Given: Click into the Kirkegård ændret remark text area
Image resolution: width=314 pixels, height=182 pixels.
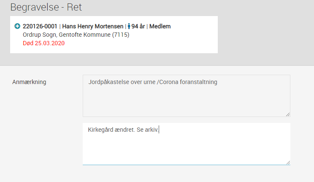Looking at the screenshot, I should click(187, 144).
